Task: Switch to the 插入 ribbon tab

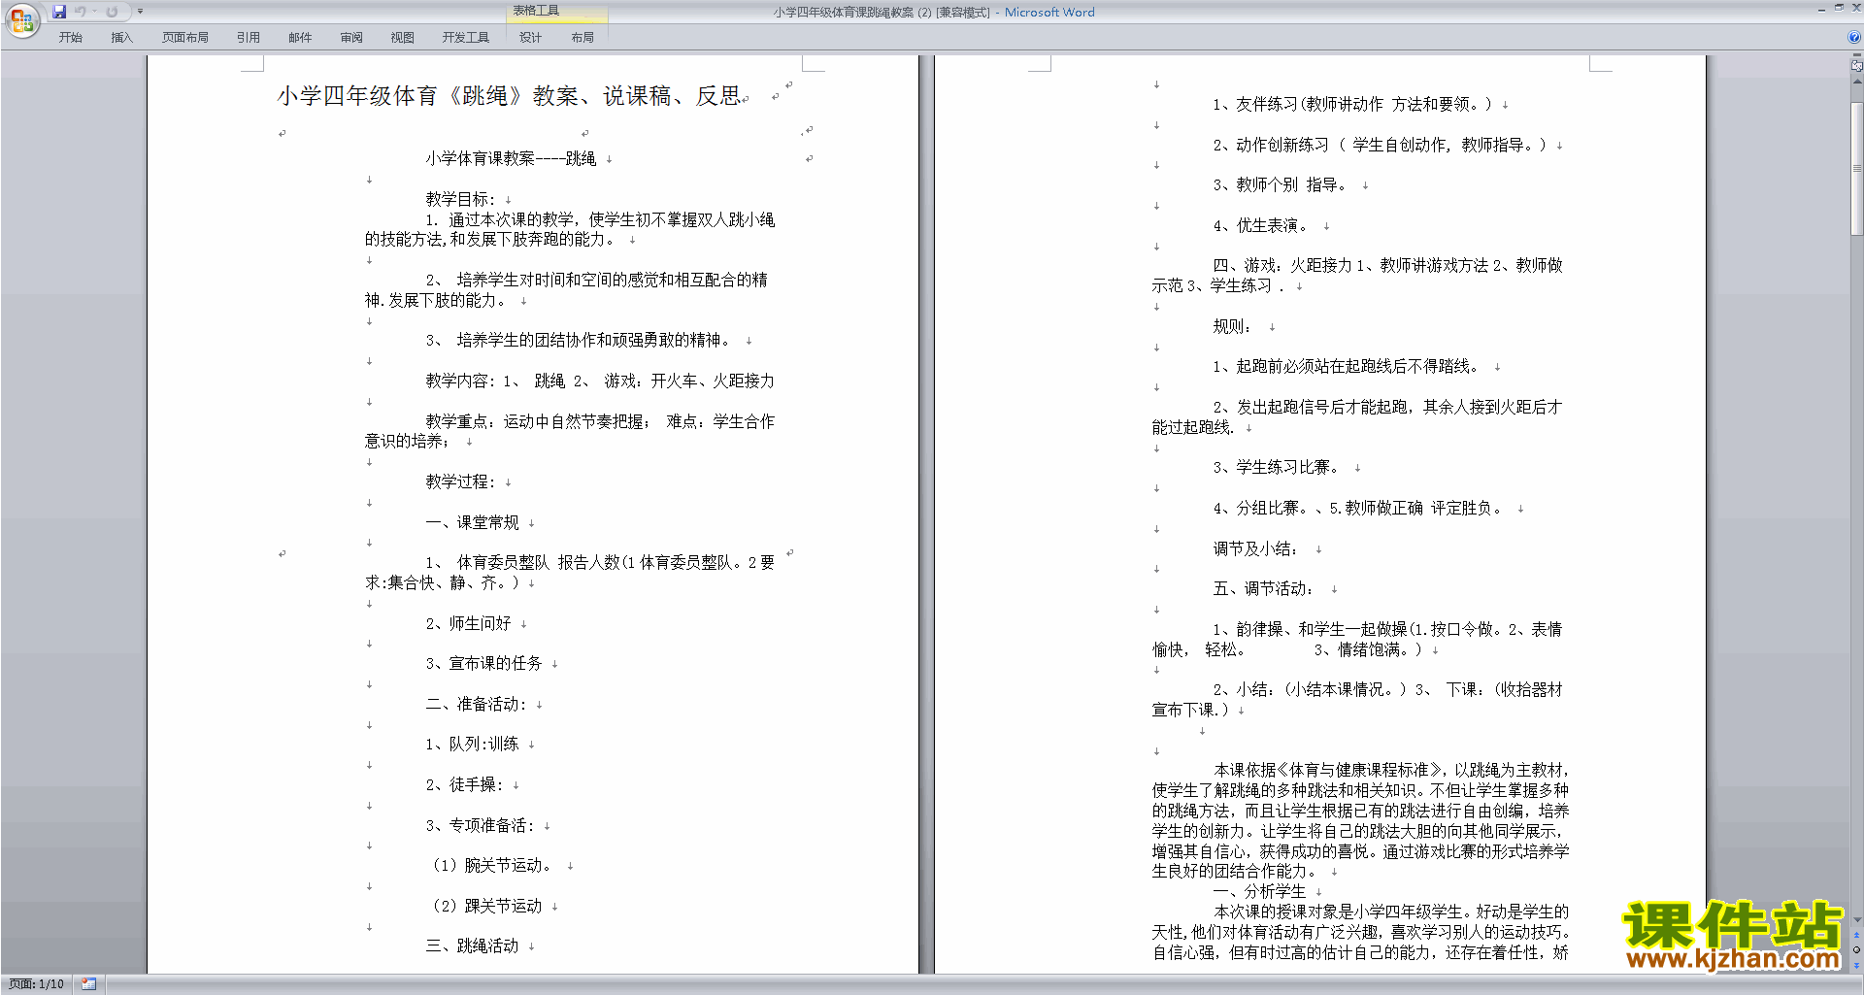Action: (x=121, y=37)
